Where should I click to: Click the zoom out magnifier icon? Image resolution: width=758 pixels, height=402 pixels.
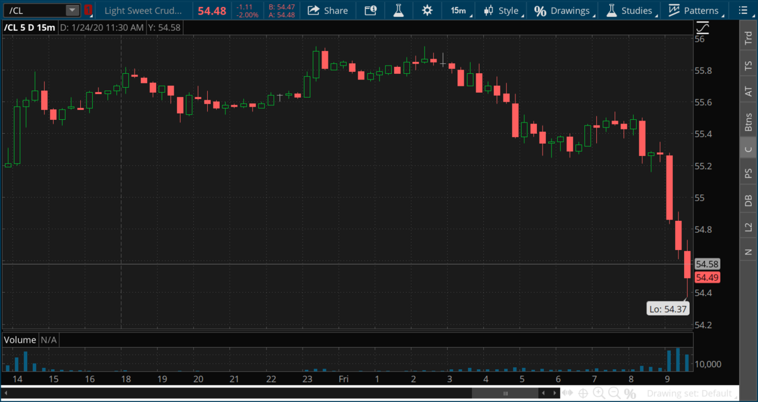point(614,394)
